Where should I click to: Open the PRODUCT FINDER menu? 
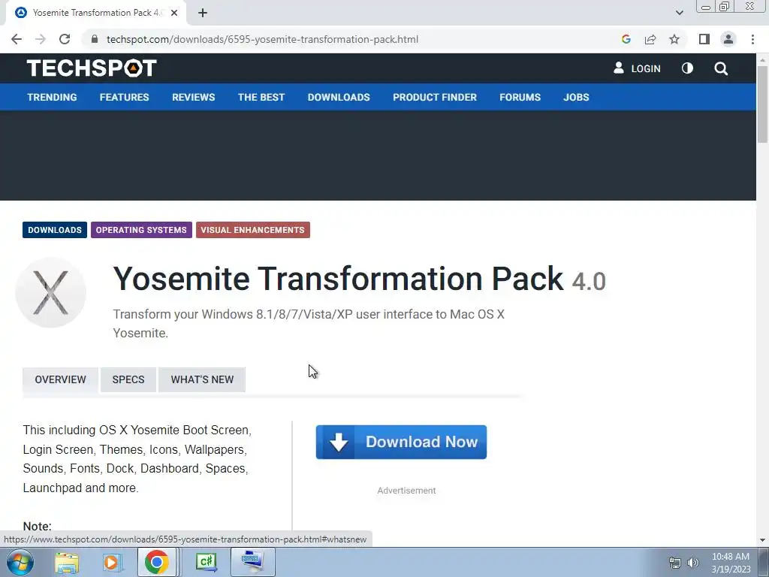435,97
